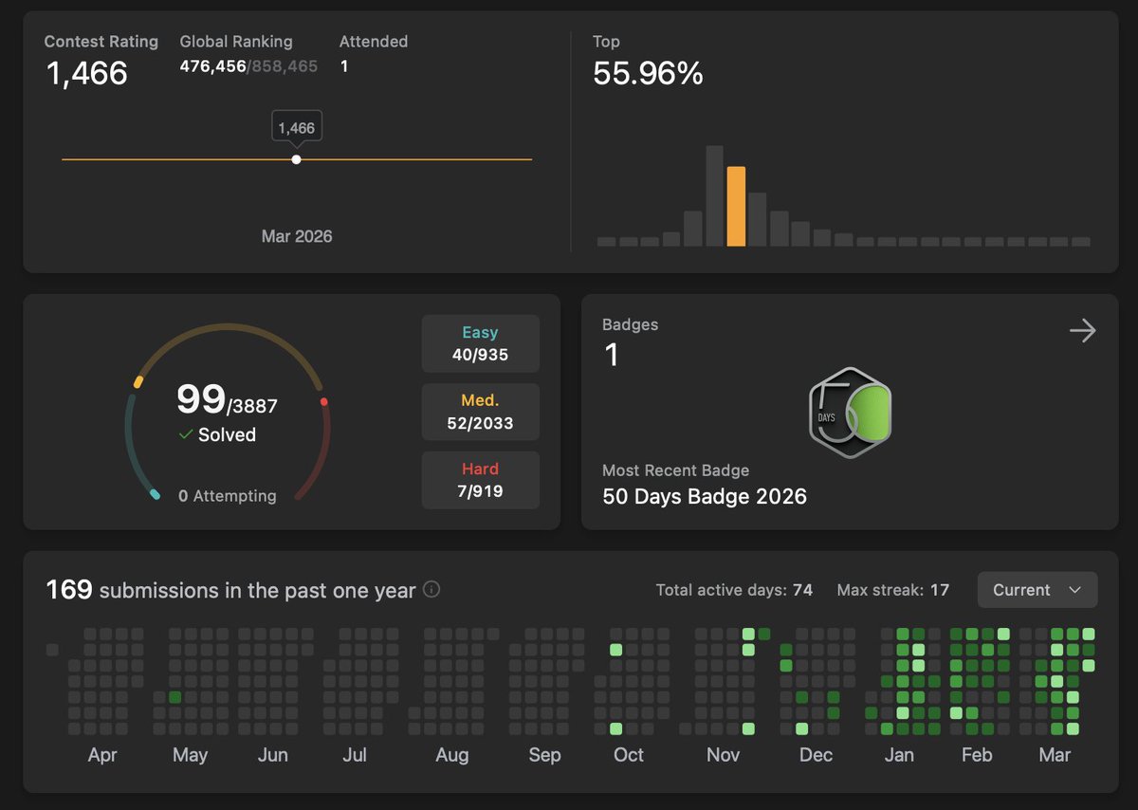Select the Med. 52/2033 difficulty box
Screen dimensions: 1138x810
pos(481,413)
